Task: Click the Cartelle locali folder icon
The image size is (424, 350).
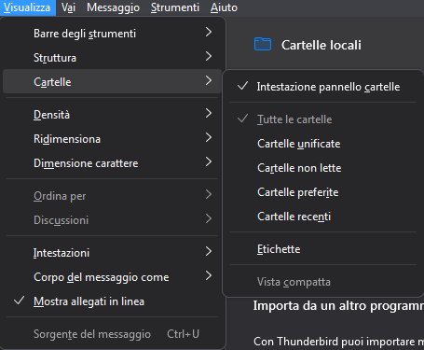Action: (263, 44)
